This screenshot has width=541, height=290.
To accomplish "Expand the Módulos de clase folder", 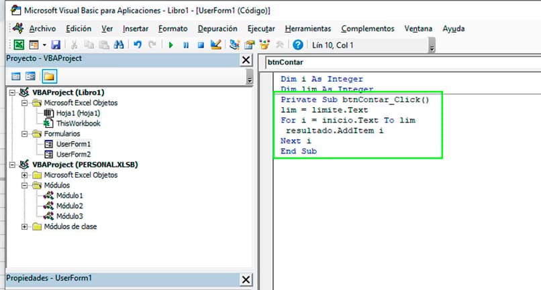I will (24, 226).
